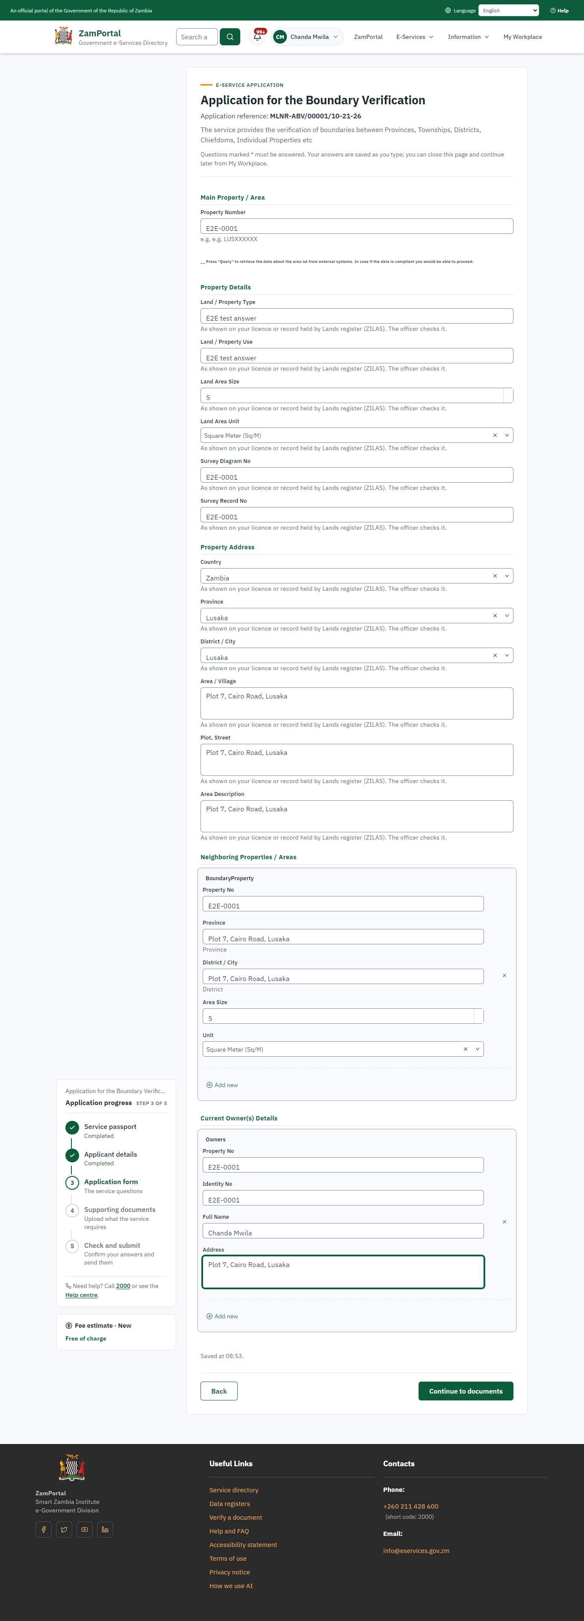Expand the neighboring property Unit dropdown

[x=477, y=1048]
